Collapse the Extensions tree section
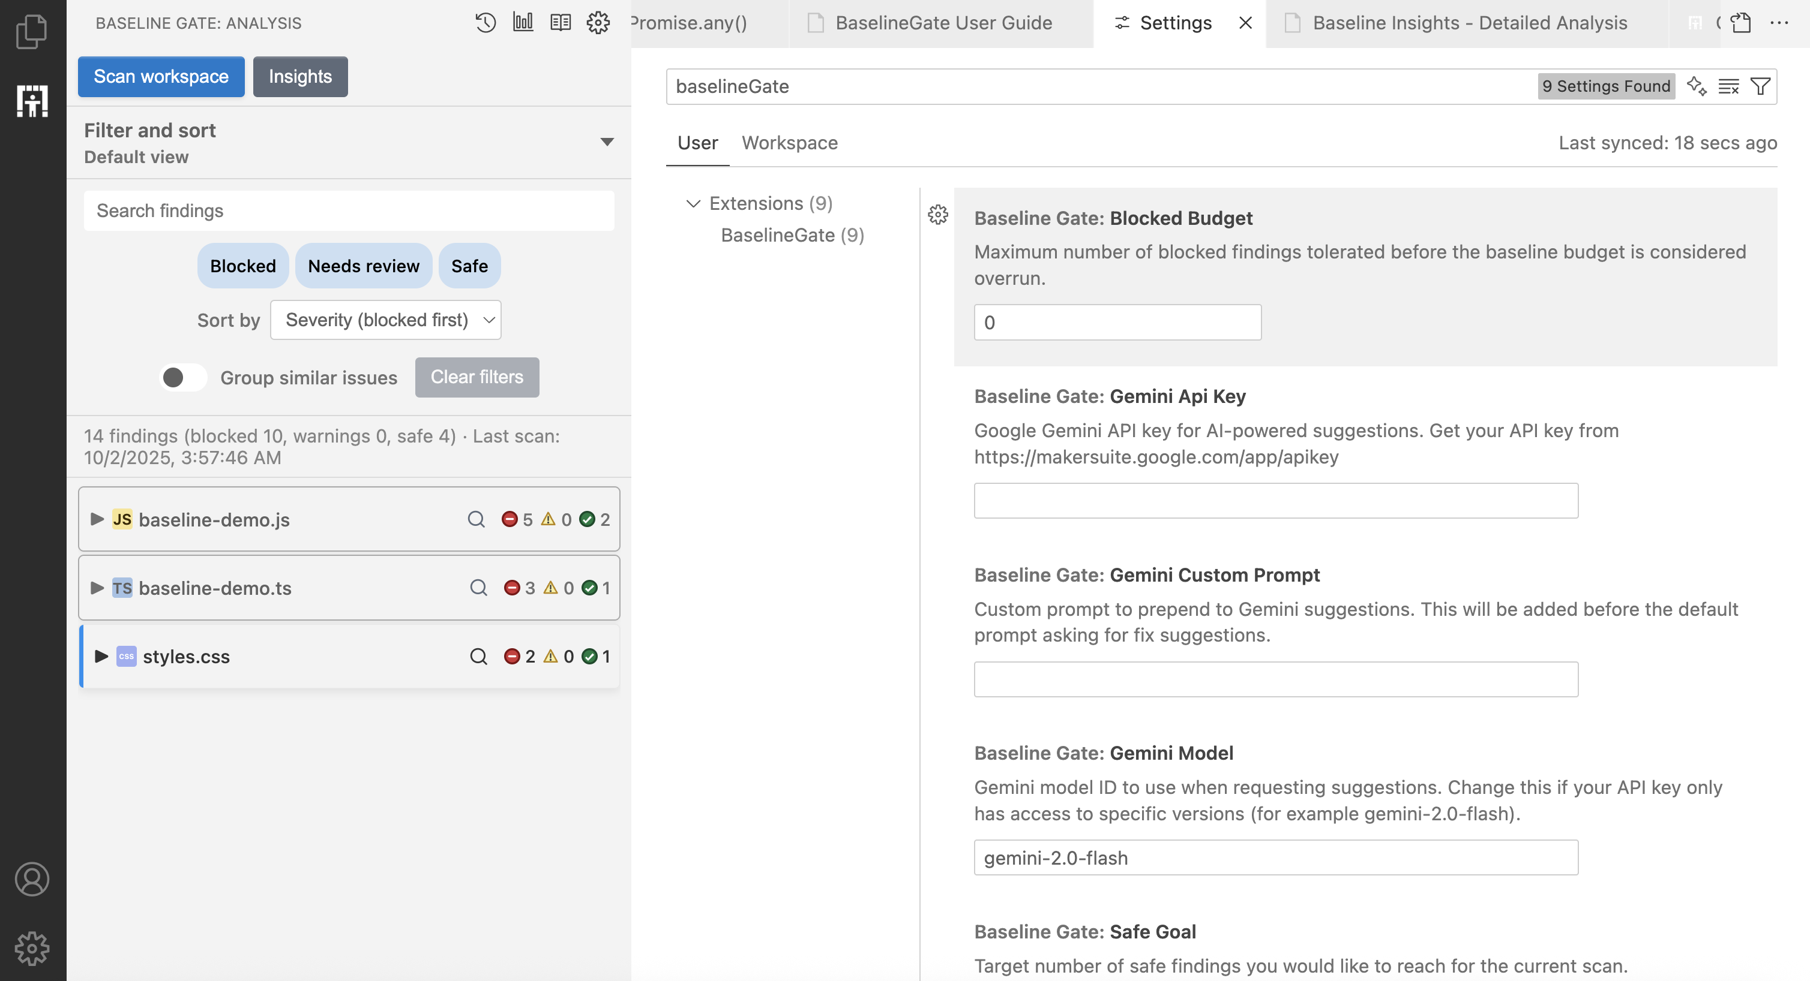Image resolution: width=1810 pixels, height=981 pixels. 693,204
